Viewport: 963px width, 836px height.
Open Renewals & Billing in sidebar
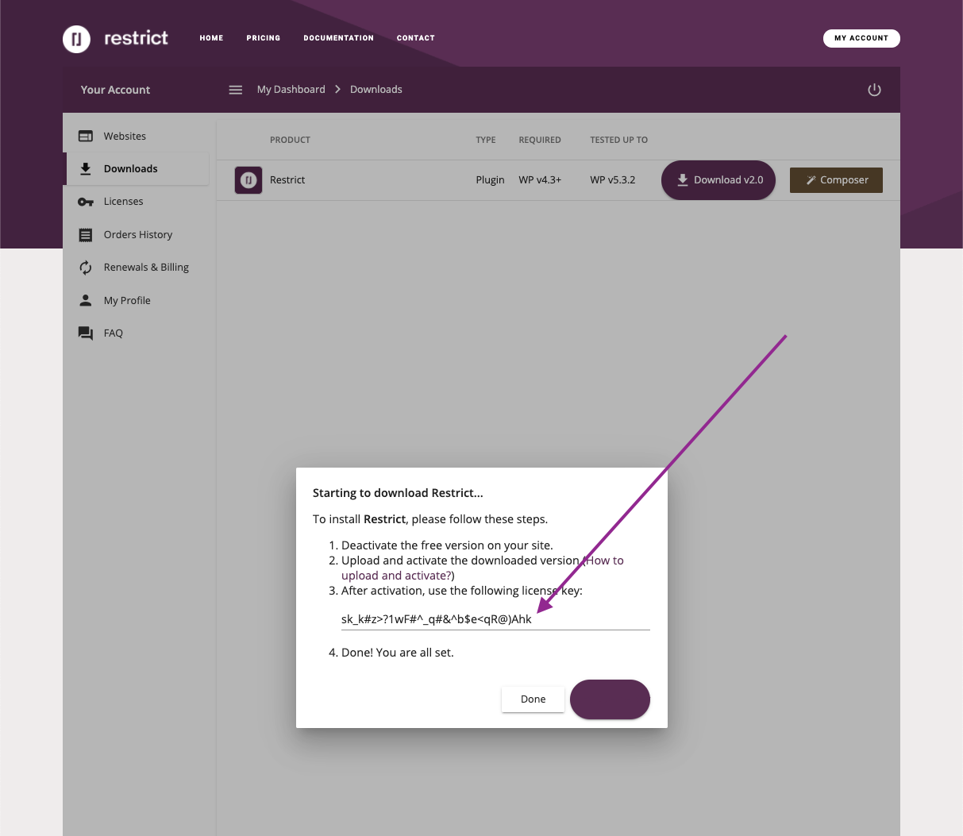137,268
